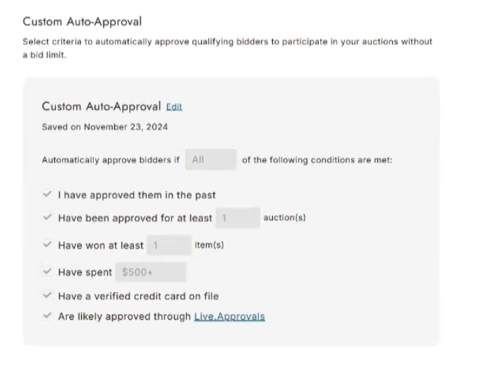Image resolution: width=498 pixels, height=374 pixels.
Task: Click the top 'Custom Auto-Approval' page heading
Action: click(83, 22)
